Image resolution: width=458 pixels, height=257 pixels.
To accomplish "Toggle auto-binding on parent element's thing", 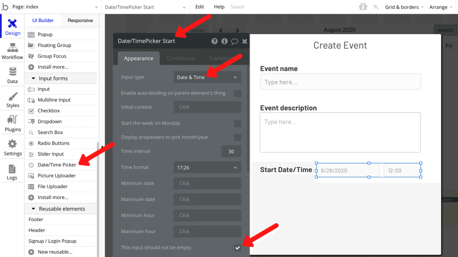I will (237, 93).
